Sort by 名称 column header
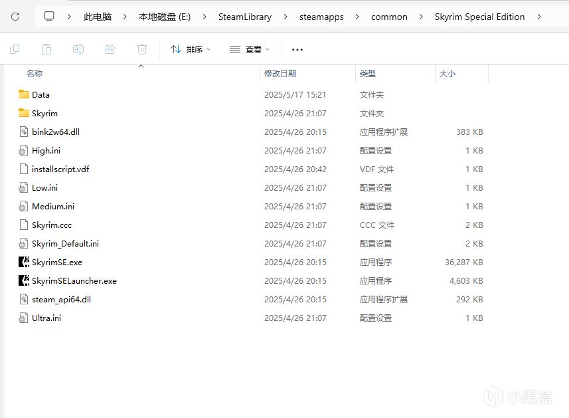 [35, 73]
